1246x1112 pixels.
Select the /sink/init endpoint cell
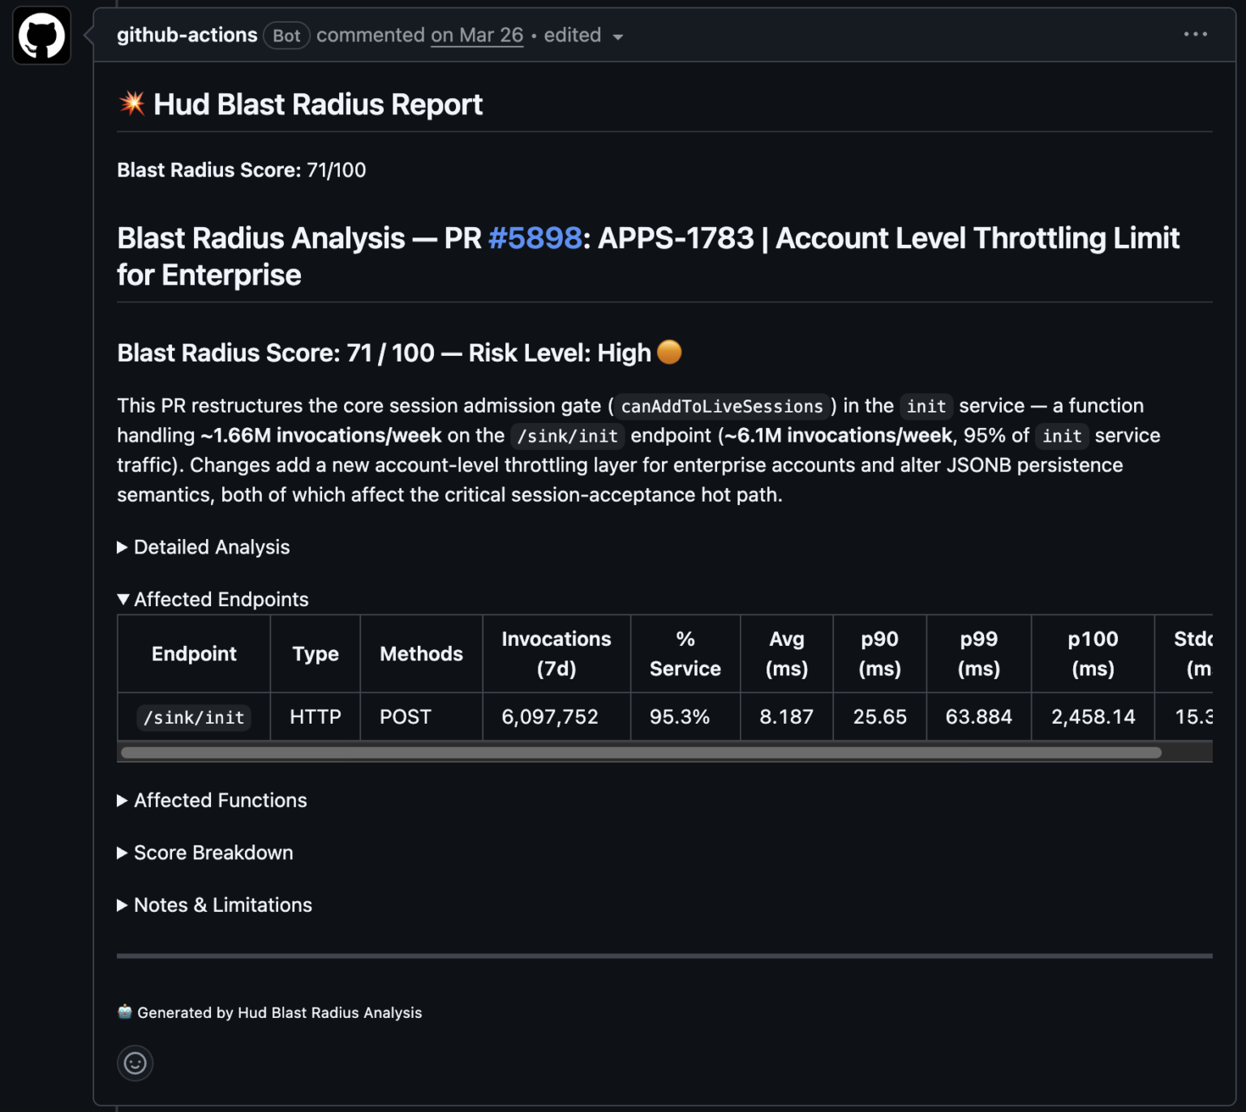click(x=194, y=717)
